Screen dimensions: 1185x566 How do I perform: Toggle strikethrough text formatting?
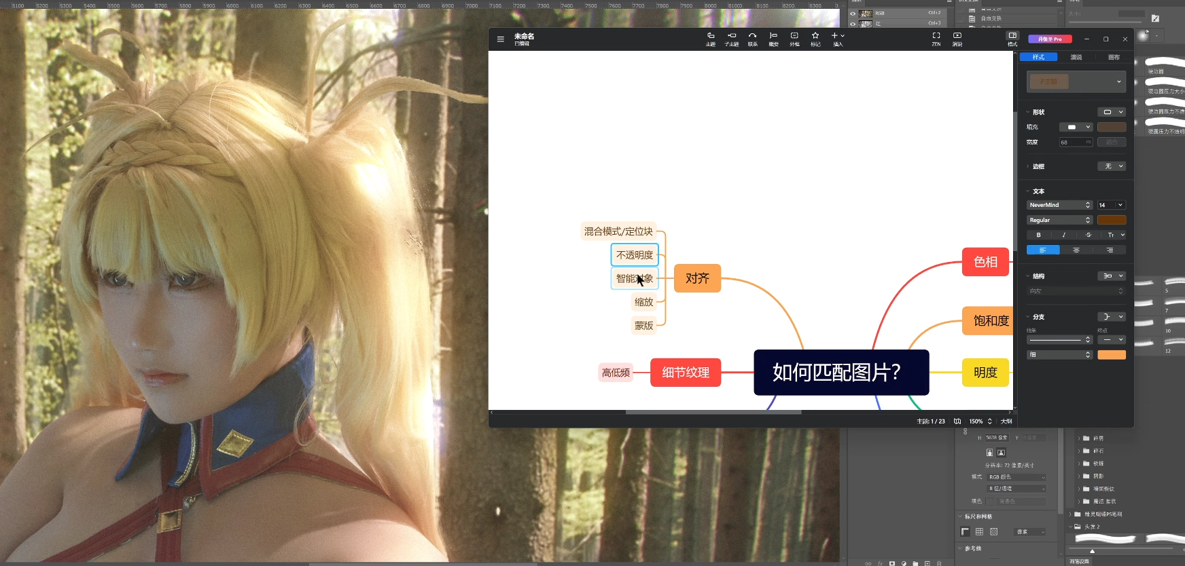coord(1089,235)
